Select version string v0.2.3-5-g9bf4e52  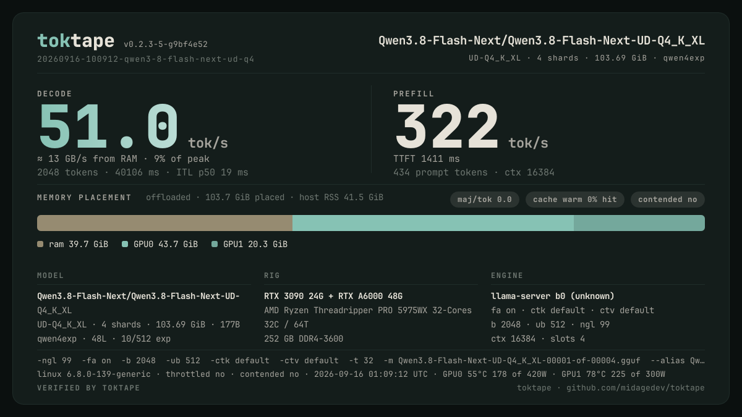[166, 44]
